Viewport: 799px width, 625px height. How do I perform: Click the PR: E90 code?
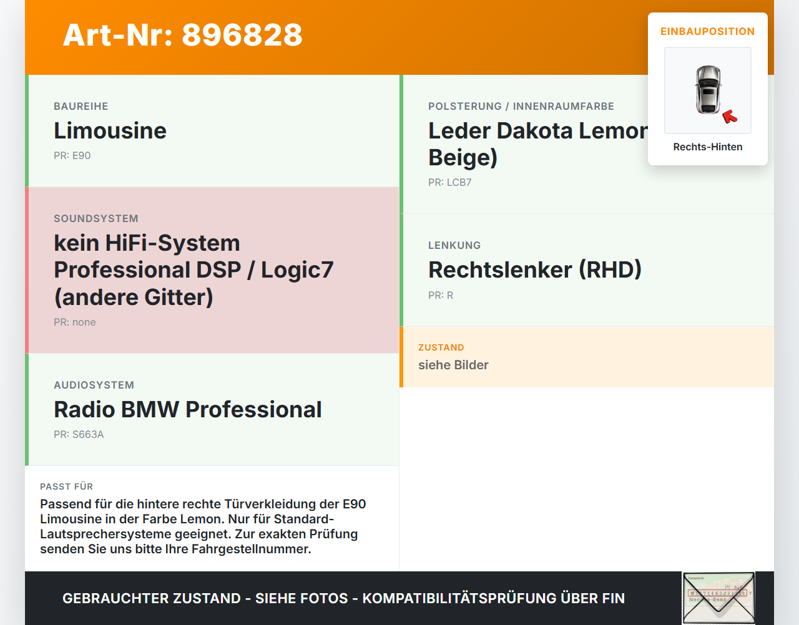[72, 155]
